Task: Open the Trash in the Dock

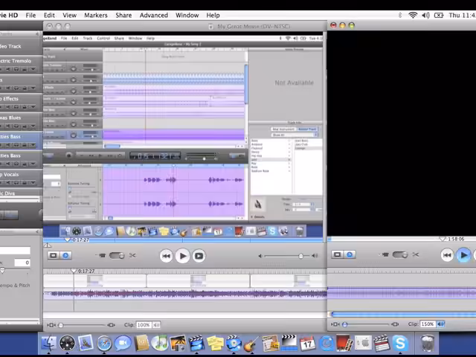Action: coord(428,343)
